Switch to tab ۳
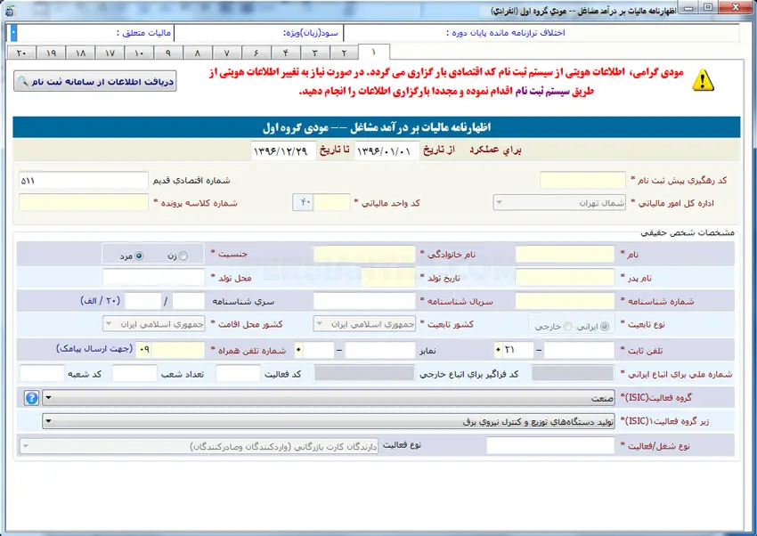 (314, 53)
